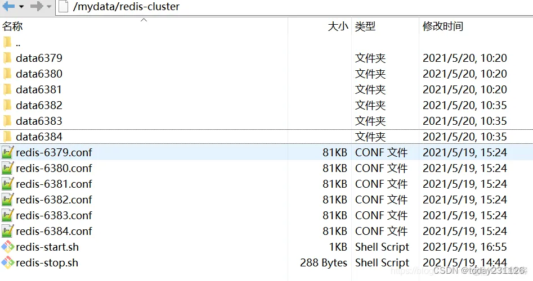Click the redis-6381.conf file icon
This screenshot has height=281, width=533.
8,184
